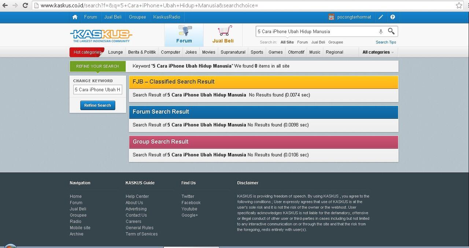Click the KASKUS logo
The image size is (469, 248).
101,35
